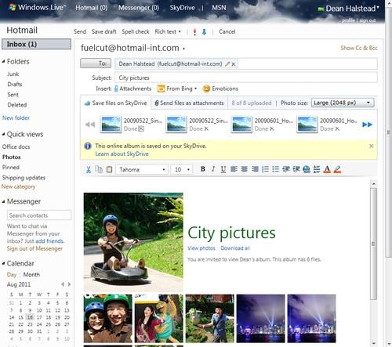Set low priority with blue arrow
Screen dimensions: 392x347
(204, 32)
